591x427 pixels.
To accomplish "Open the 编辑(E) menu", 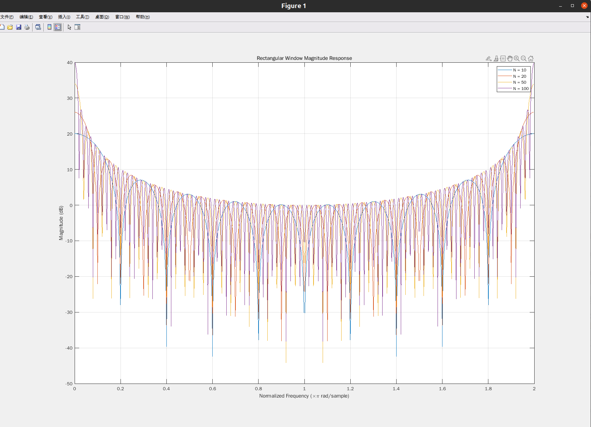I will click(26, 17).
